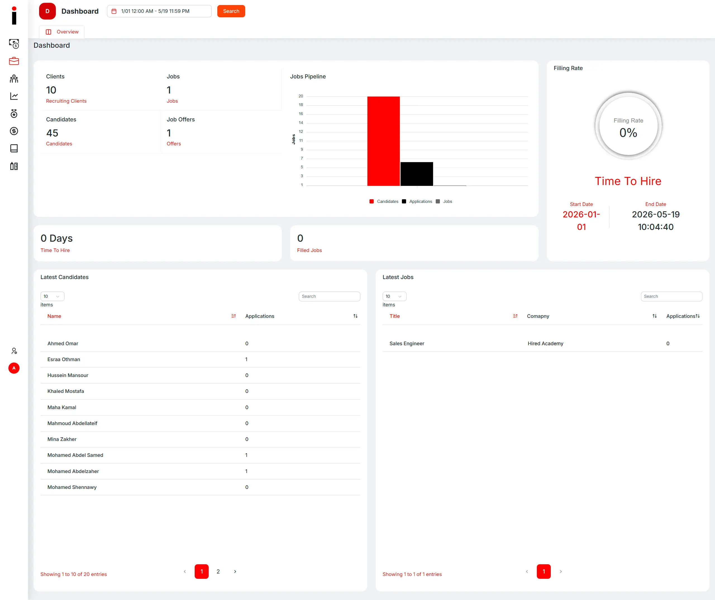Viewport: 715px width, 600px height.
Task: Go to next candidates page arrow
Action: coord(235,572)
